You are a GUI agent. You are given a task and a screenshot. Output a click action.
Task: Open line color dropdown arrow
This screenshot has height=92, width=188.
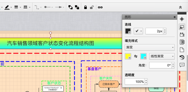(11, 7)
